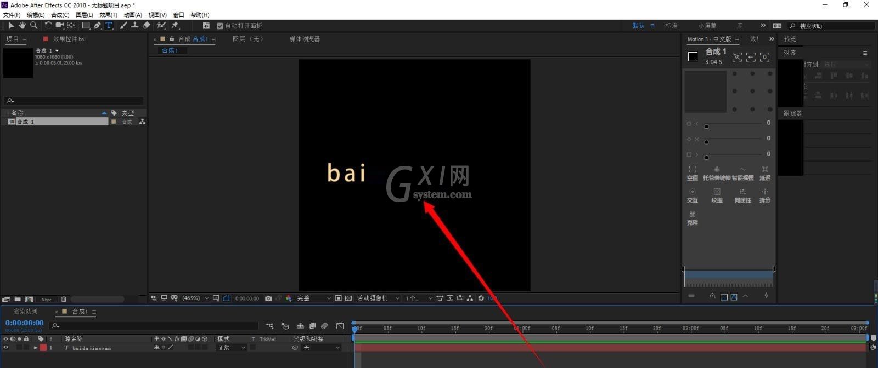Switch to the 小屏幕 workspace
Screen dimensions: 878x368
click(707, 26)
